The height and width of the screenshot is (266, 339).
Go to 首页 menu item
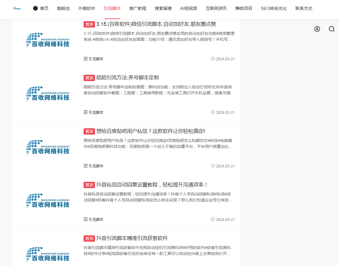tap(44, 8)
